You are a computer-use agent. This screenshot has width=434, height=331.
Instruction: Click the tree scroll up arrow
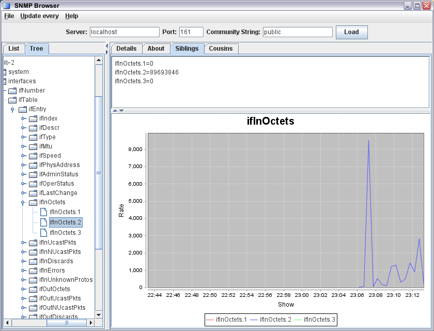(99, 61)
